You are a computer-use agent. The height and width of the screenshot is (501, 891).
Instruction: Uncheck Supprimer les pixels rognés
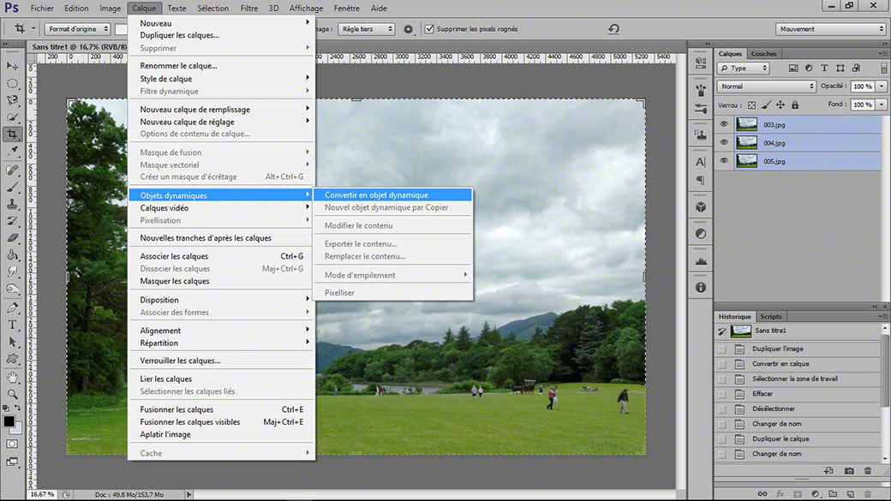[429, 29]
